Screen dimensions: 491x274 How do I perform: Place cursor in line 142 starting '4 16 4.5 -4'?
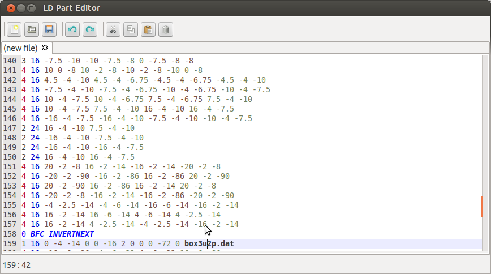[x=144, y=80]
